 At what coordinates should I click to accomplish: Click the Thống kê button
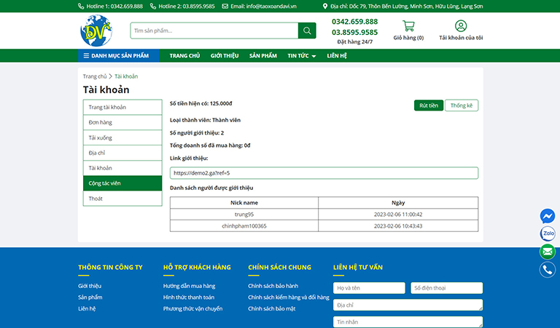click(462, 105)
